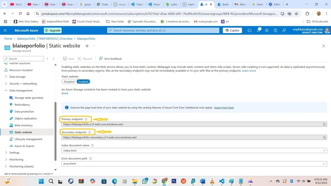This screenshot has height=186, width=331.
Task: Open the Azure Front Door link
Action: tap(224, 108)
